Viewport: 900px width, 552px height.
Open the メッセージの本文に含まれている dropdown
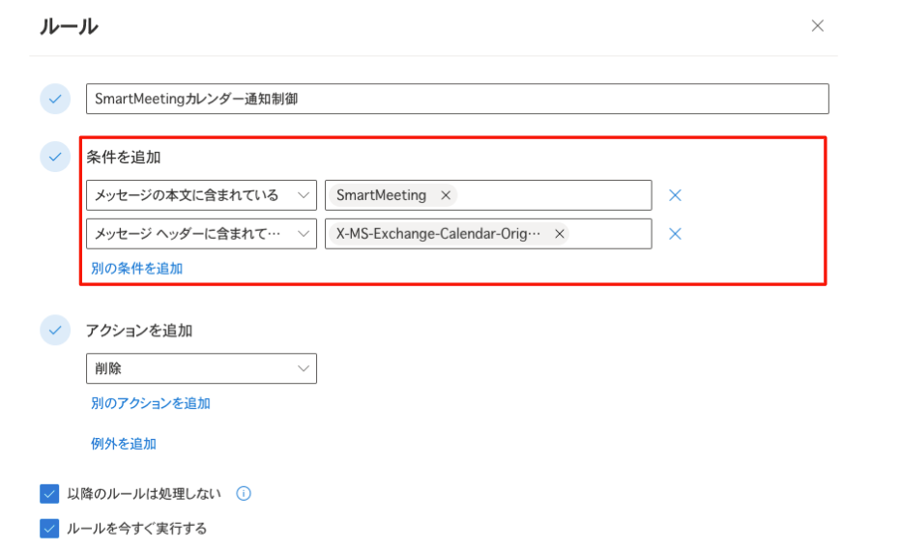pyautogui.click(x=201, y=195)
